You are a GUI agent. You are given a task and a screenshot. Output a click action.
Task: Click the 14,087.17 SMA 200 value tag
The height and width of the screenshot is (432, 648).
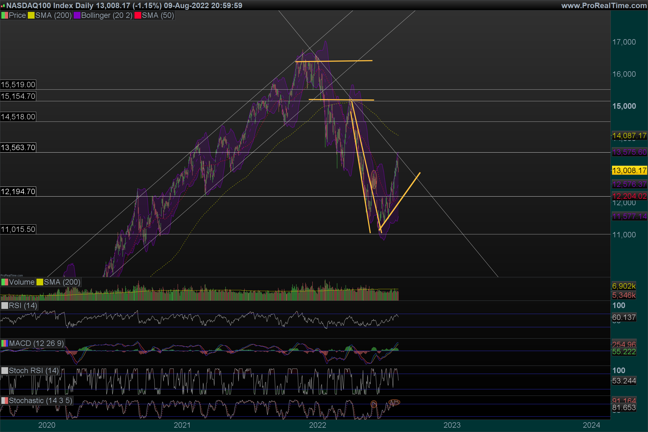[x=629, y=136]
